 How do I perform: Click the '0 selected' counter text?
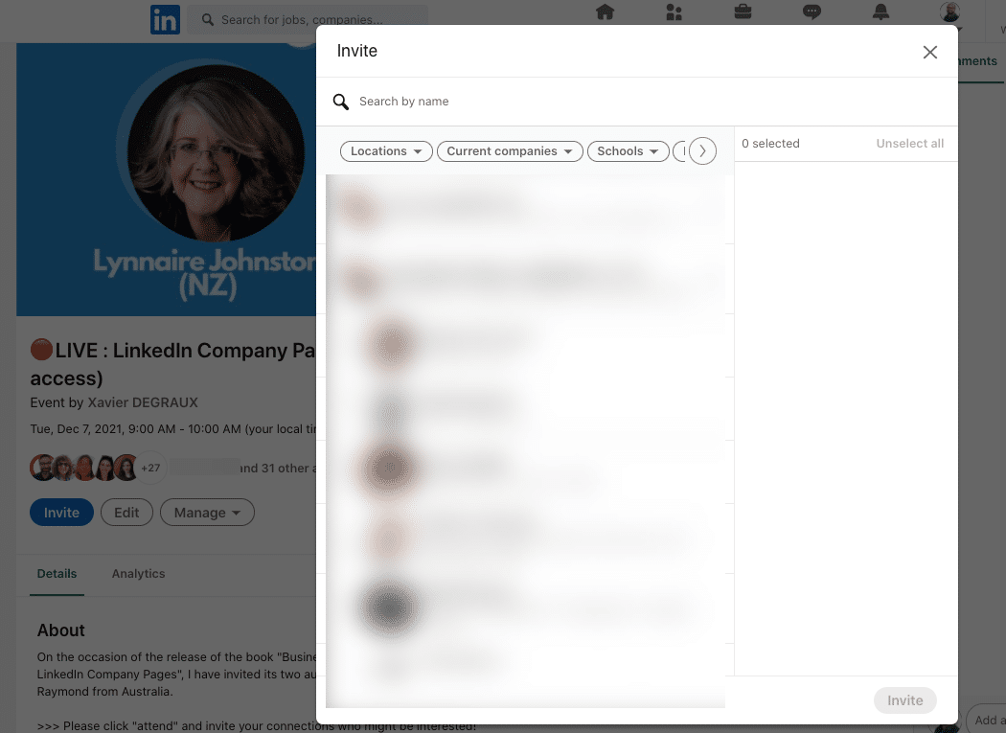[770, 144]
